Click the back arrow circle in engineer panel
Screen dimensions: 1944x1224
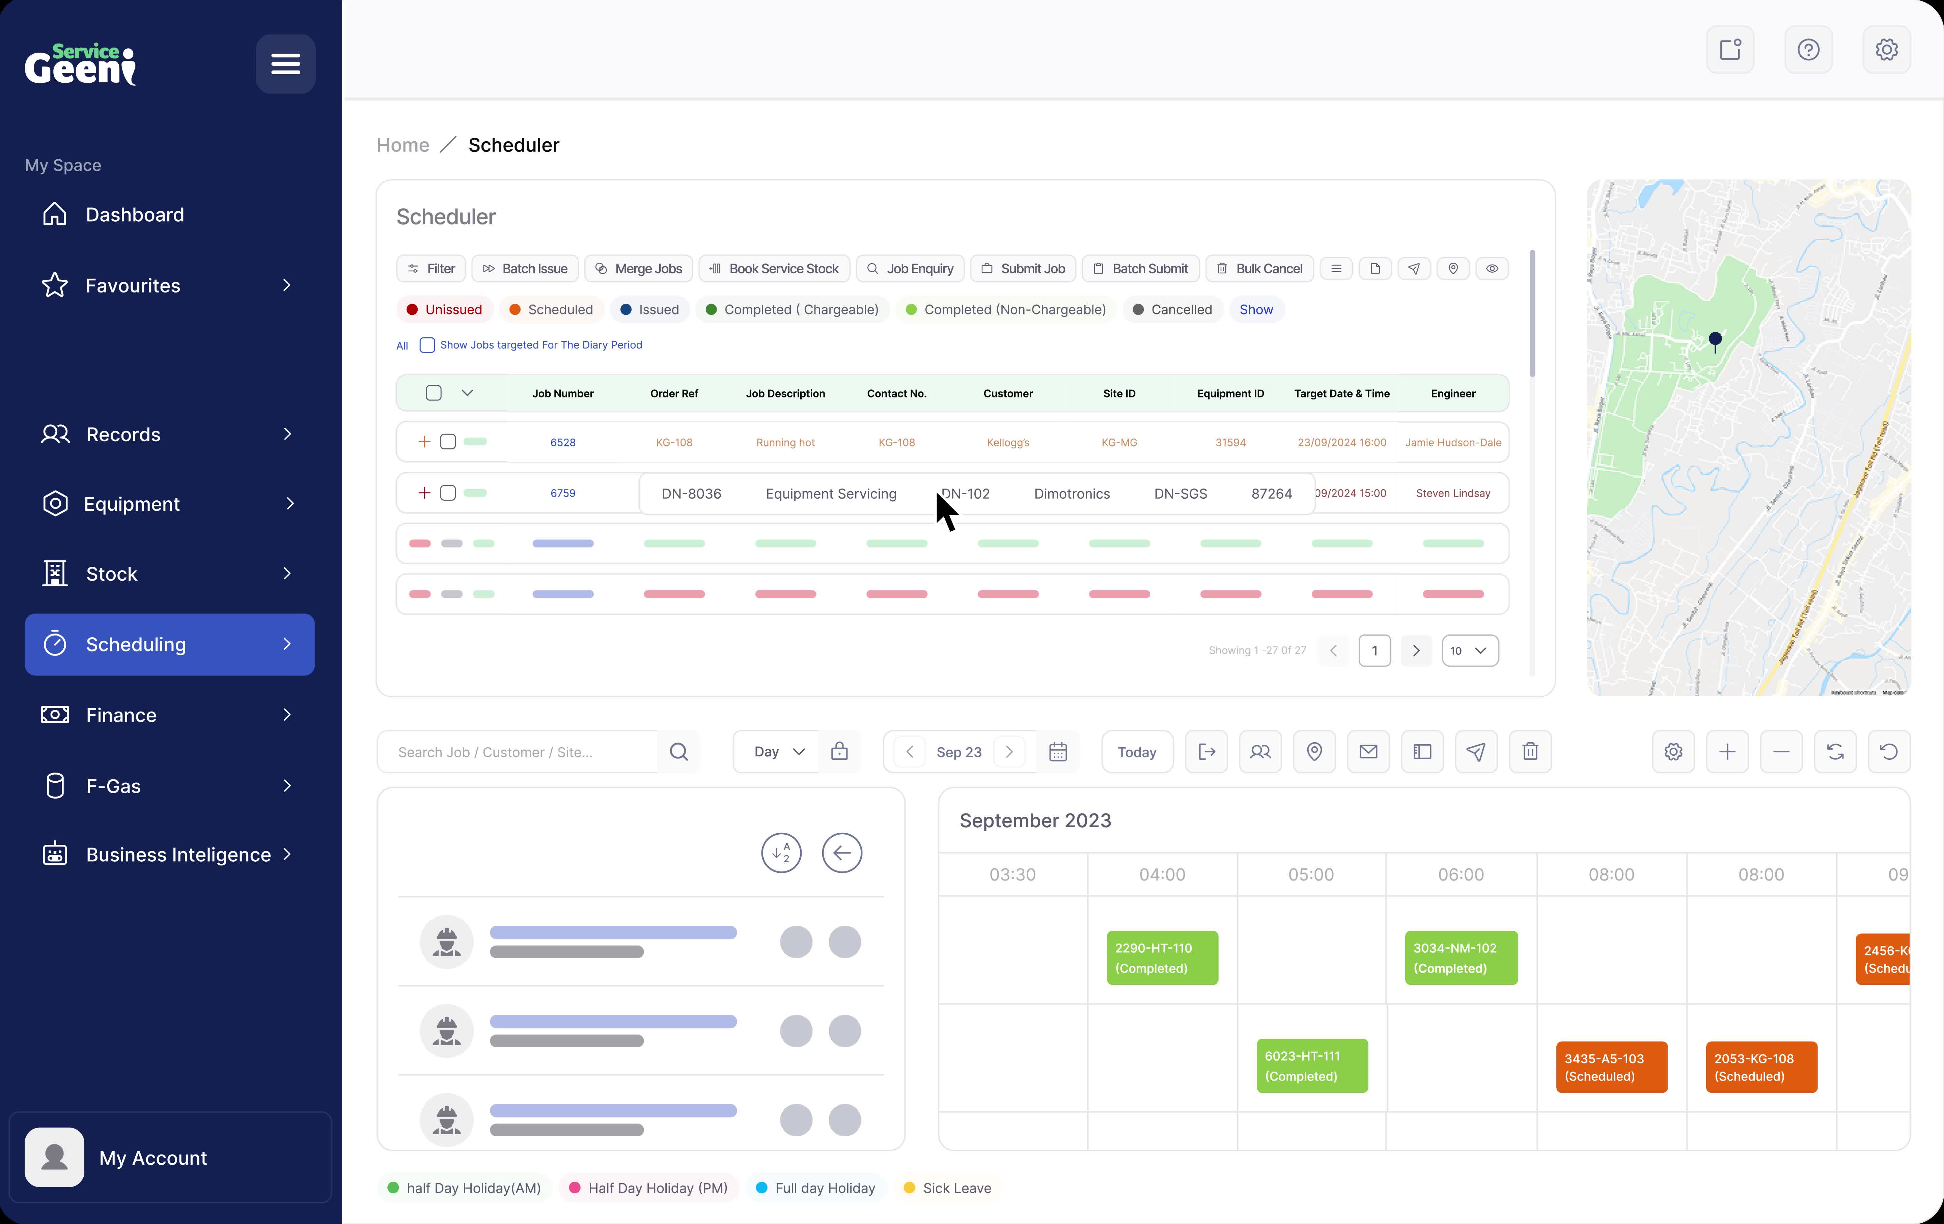(x=842, y=853)
